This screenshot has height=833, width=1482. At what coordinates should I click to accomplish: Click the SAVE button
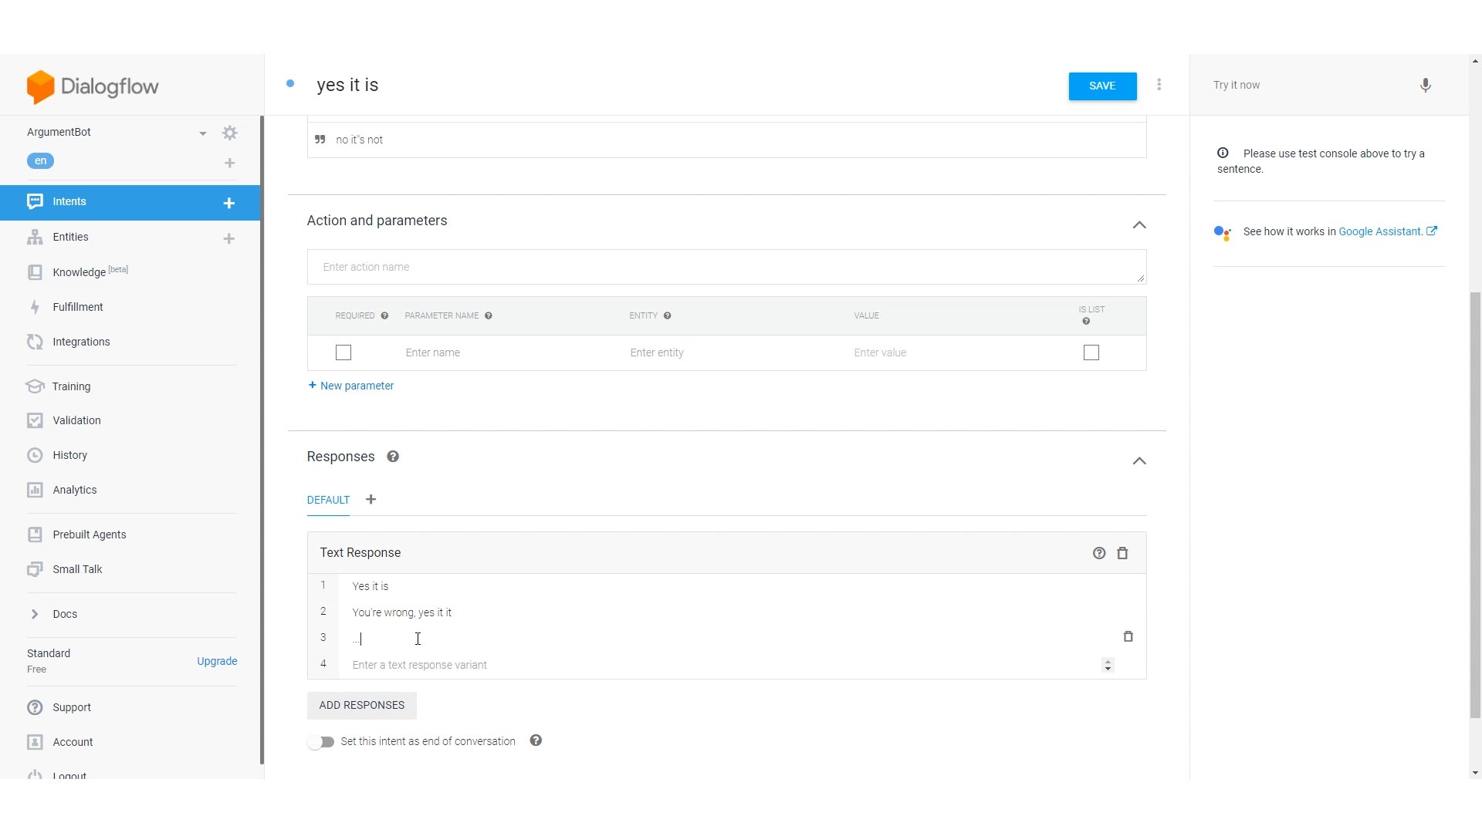pos(1101,86)
